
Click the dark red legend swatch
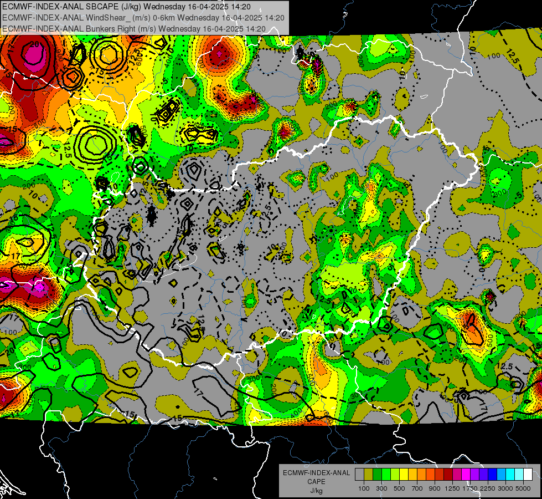pos(448,475)
